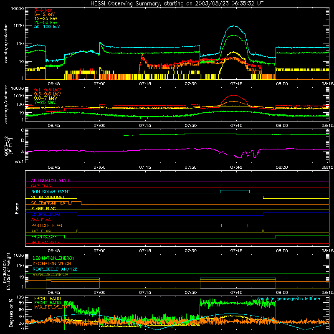Select the A0.1 tick on GOES panel
Image resolution: width=334 pixels, height=334 pixels.
point(19,162)
